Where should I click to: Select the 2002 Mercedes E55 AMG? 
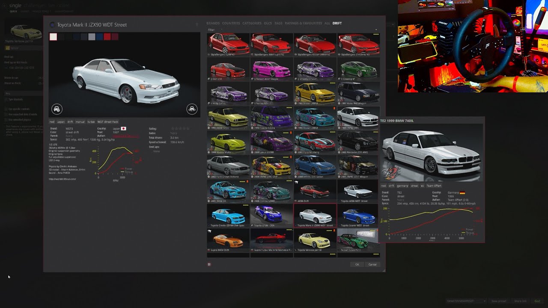(x=358, y=142)
